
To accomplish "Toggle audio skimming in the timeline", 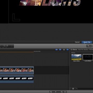I will [60, 50].
